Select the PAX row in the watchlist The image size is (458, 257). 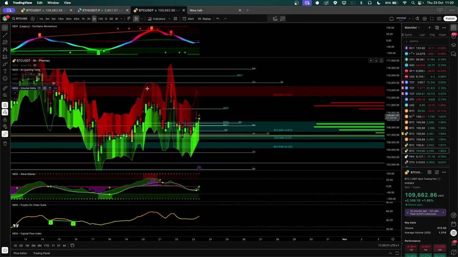pos(426,156)
